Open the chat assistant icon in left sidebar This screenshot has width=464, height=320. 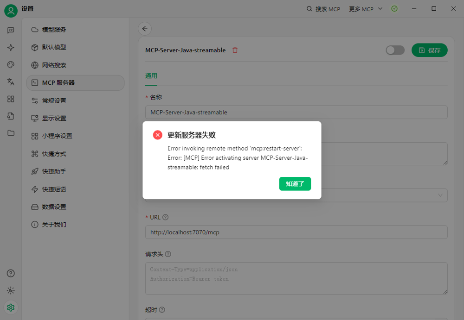point(11,30)
